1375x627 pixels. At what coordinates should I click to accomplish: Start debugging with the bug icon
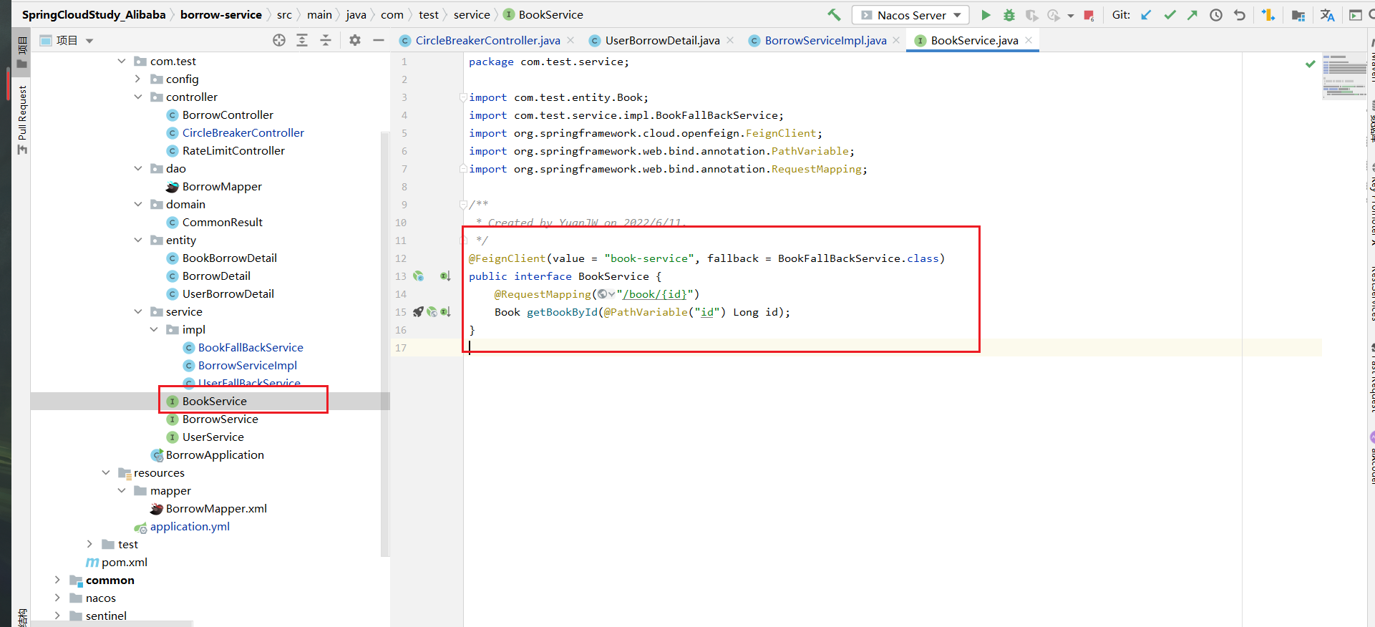pos(1009,15)
